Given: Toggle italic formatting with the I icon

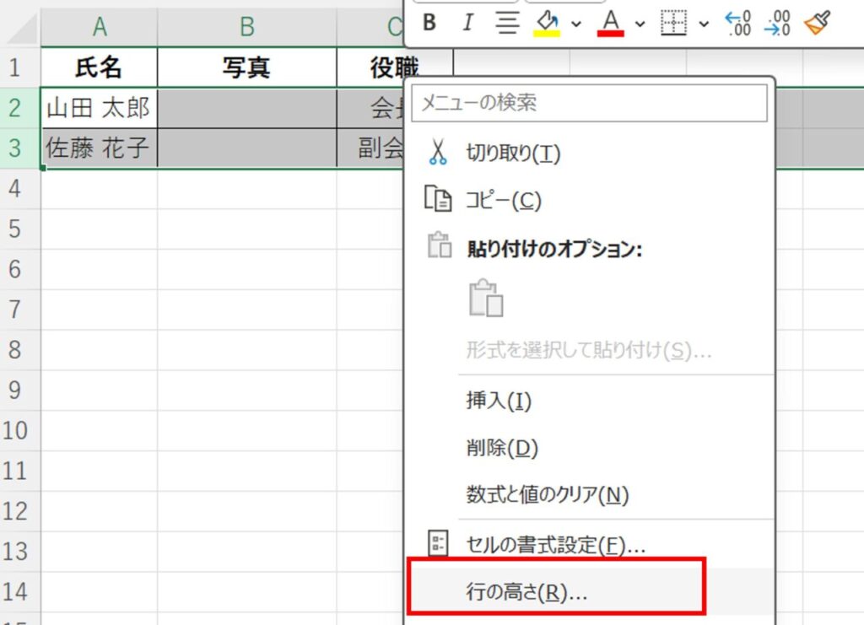Looking at the screenshot, I should tap(467, 23).
